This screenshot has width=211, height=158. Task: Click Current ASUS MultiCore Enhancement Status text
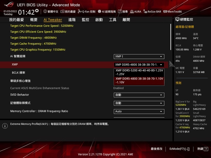click(40, 88)
